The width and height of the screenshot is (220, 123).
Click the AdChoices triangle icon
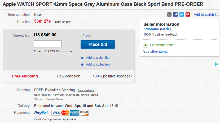tap(217, 64)
